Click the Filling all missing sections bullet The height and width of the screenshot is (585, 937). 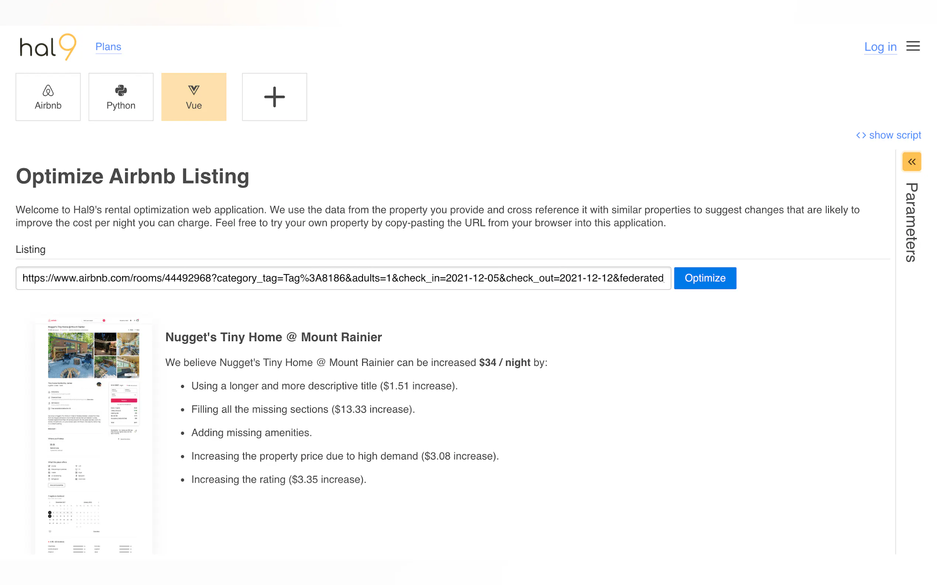click(303, 409)
